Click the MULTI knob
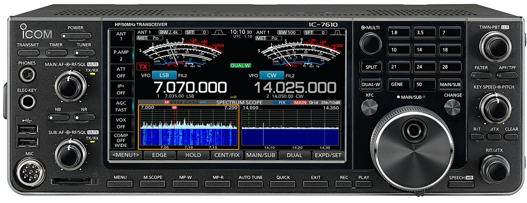This screenshot has width=527, height=203. (371, 43)
